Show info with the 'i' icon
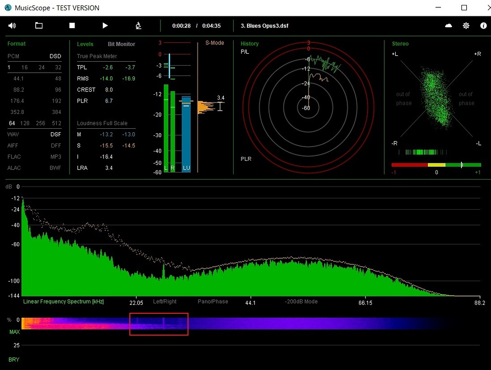 (484, 25)
